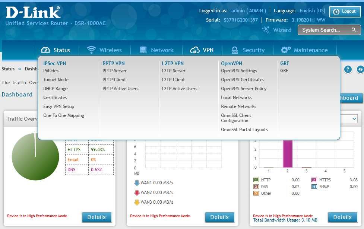Click the WAN3 yellow arrow icon

tap(137, 202)
